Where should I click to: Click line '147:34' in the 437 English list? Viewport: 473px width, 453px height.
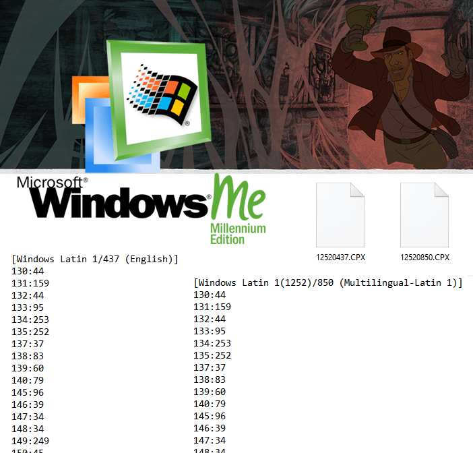click(28, 417)
